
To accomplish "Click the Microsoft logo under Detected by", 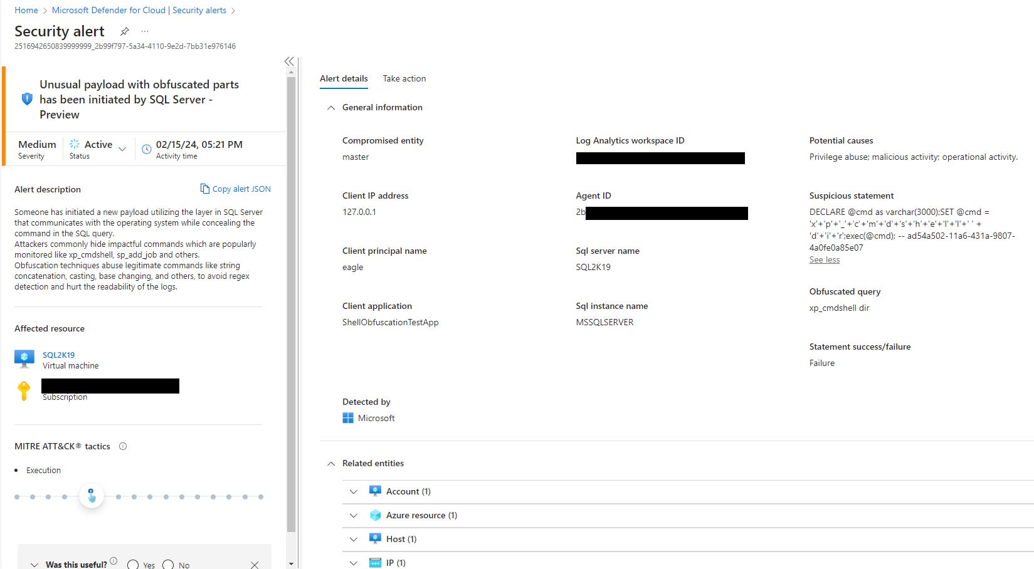I will (348, 418).
